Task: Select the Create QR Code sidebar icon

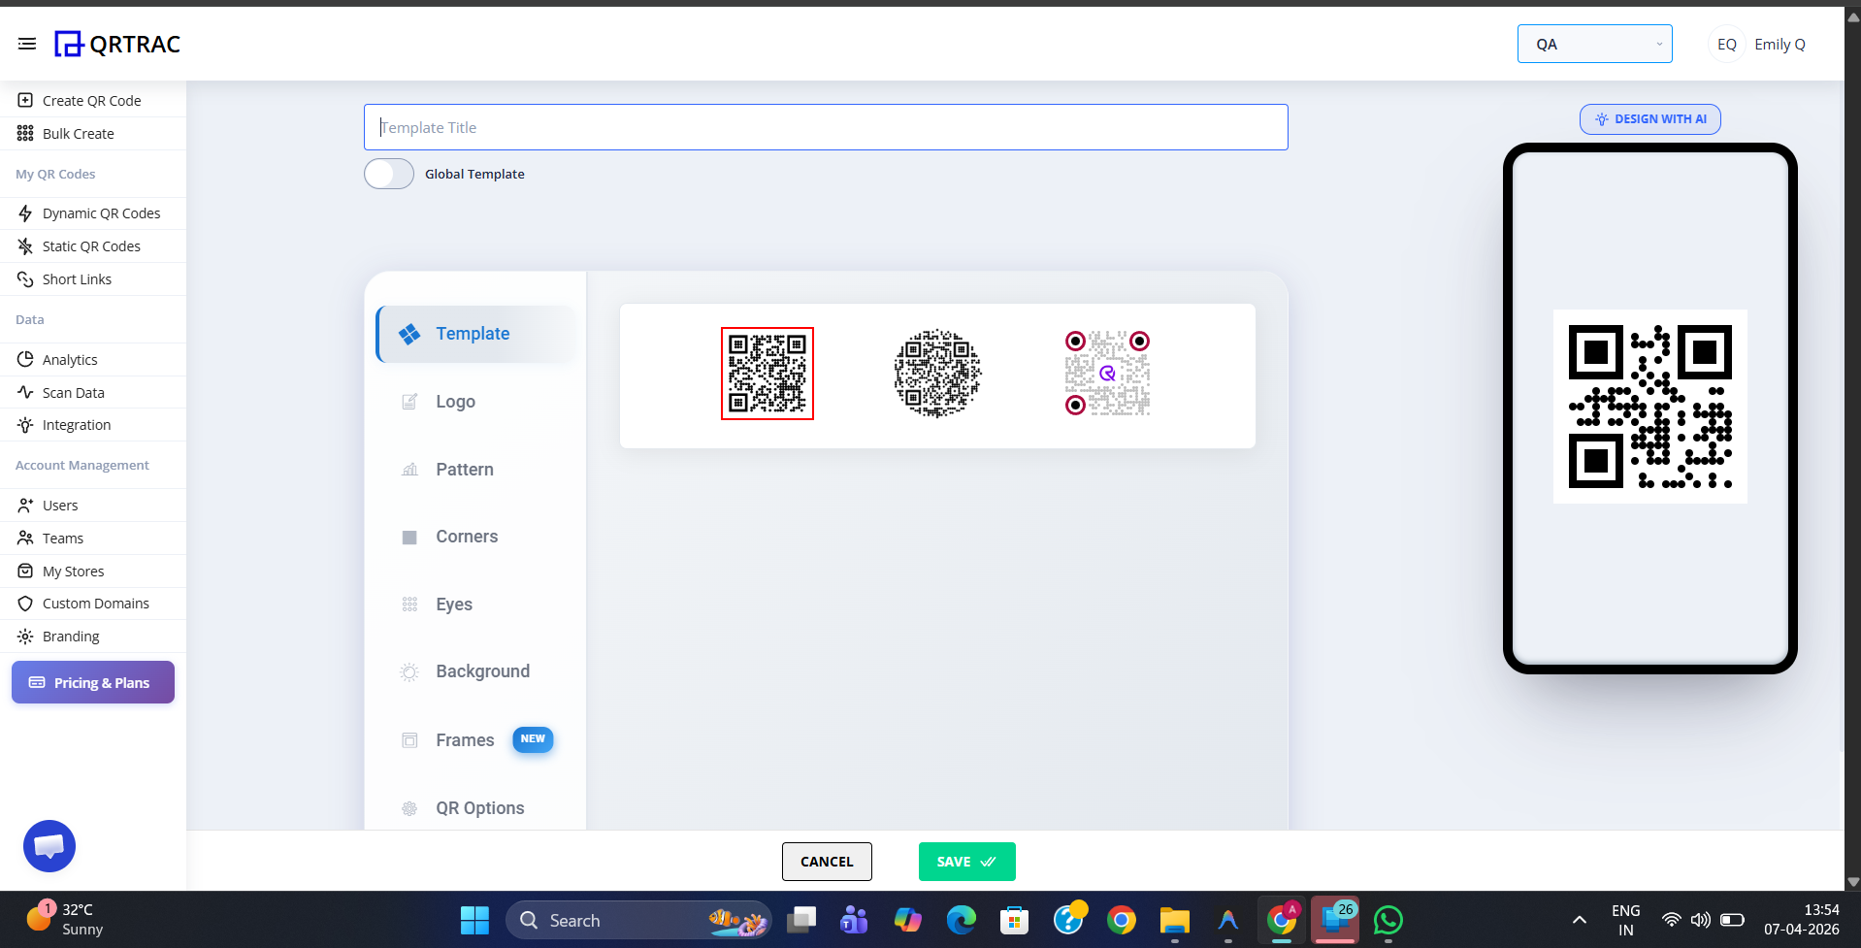Action: pyautogui.click(x=24, y=100)
